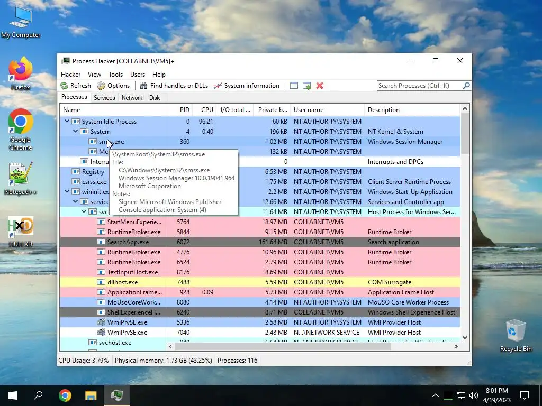
Task: Sort by the Description column header
Action: coord(412,110)
